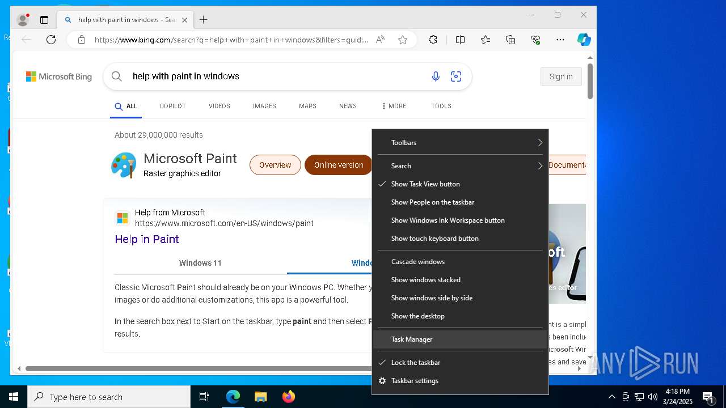Click the Microsoft Bing logo
Viewport: 726px width, 408px height.
coord(59,76)
